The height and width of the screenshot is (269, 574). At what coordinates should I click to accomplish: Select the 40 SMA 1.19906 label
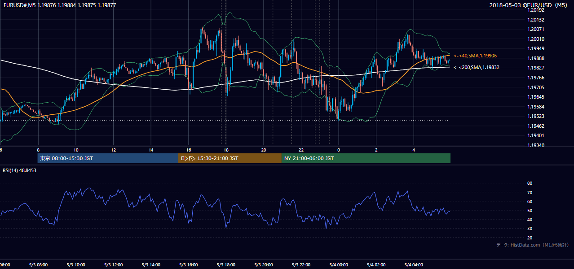475,56
